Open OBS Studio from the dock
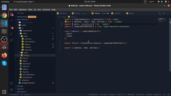The height and width of the screenshot is (96, 171). point(4,39)
